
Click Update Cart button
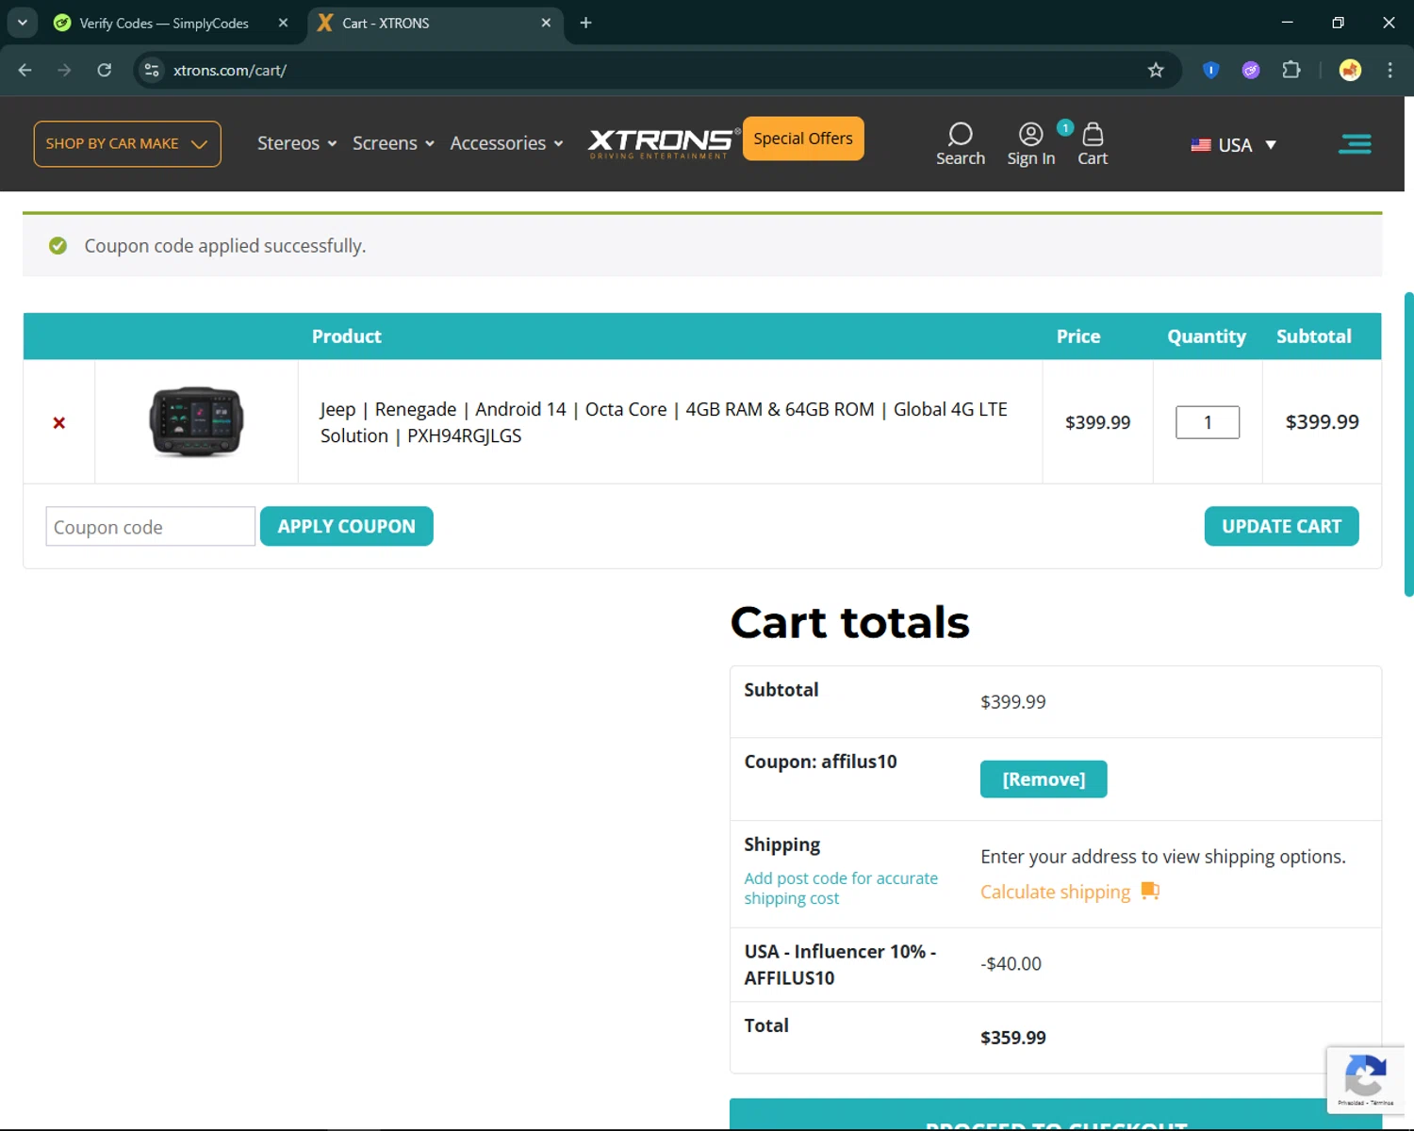click(1281, 526)
